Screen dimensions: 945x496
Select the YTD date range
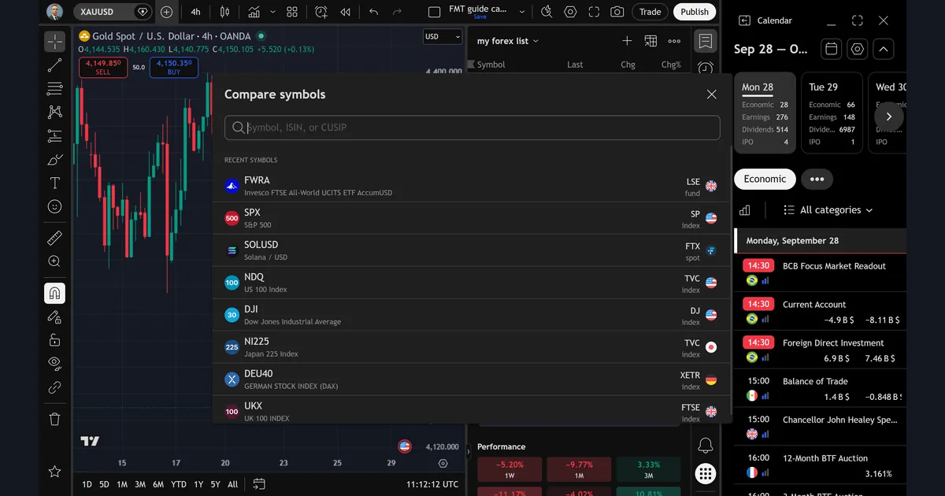[x=179, y=484]
